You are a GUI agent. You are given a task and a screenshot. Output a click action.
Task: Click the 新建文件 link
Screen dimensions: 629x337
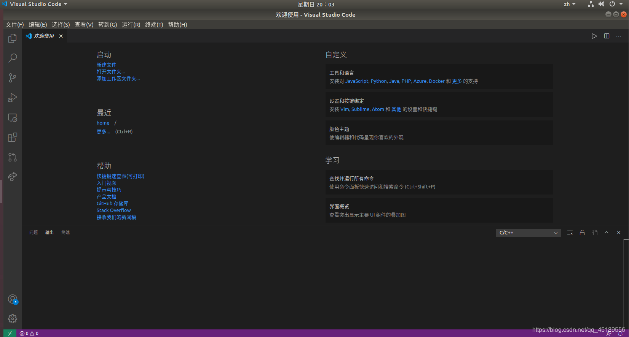click(x=107, y=65)
